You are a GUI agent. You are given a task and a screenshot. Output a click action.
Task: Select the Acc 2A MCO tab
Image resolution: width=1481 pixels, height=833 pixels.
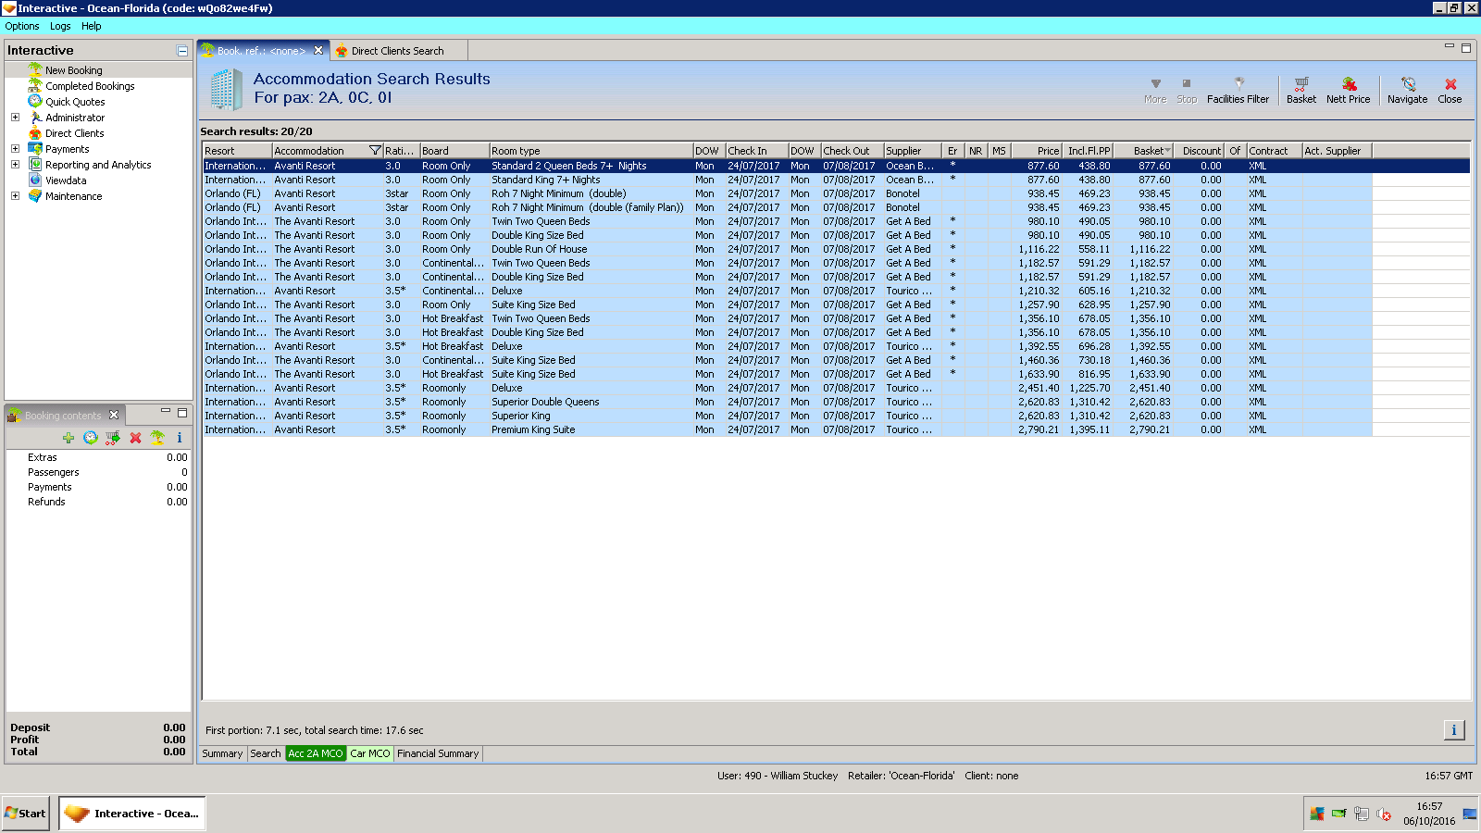[x=316, y=753]
